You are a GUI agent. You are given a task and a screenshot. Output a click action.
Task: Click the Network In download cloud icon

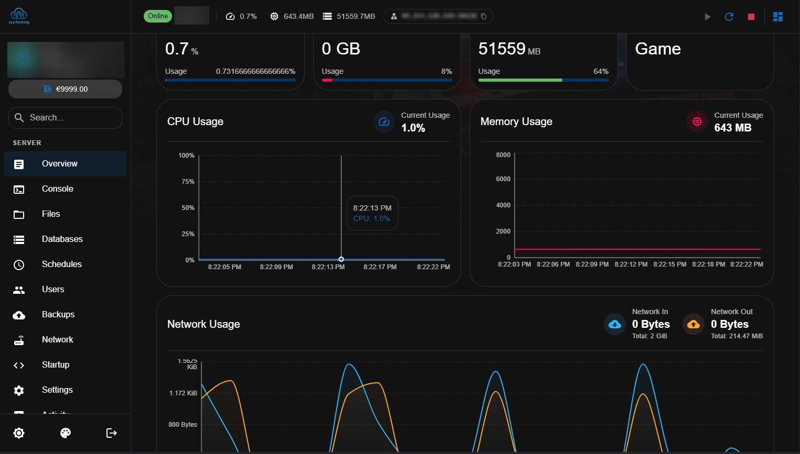(615, 325)
